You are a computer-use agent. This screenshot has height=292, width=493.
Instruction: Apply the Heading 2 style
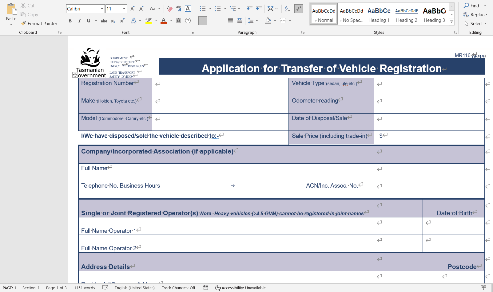tap(407, 14)
